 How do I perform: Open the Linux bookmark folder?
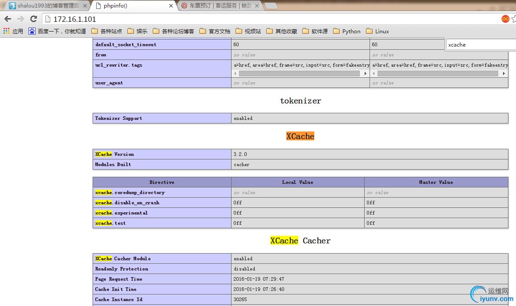click(378, 31)
